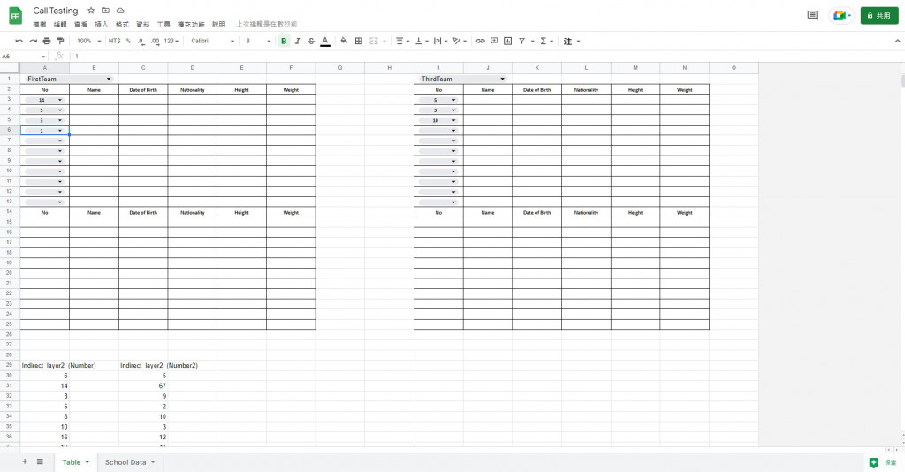Open the horizontal align dropdown

pos(402,41)
